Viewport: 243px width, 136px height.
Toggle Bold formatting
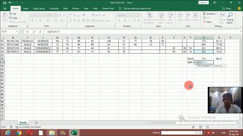click(x=32, y=20)
